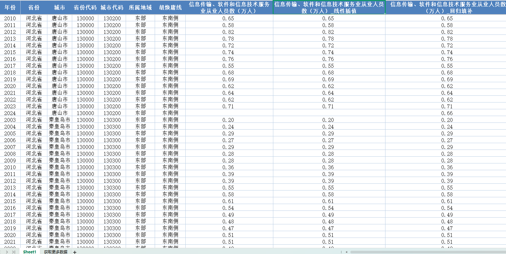Click 省份代码 130000 in the 2008 row

coord(85,154)
